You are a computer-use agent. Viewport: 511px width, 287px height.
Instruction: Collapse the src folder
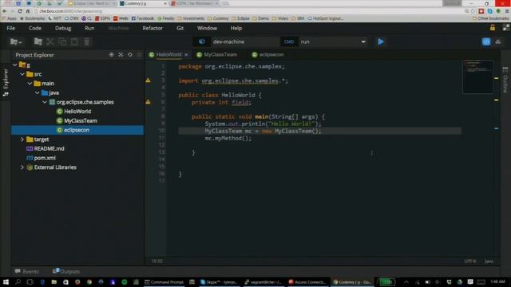click(22, 74)
